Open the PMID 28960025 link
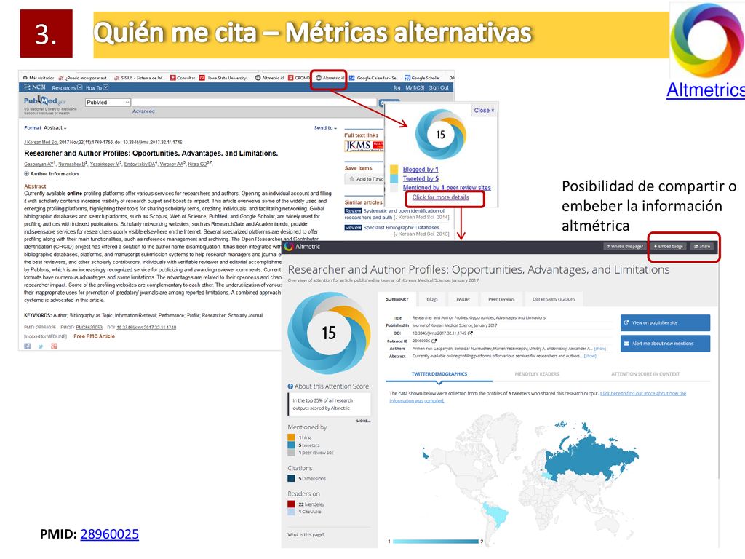745x559 pixels. [x=109, y=534]
